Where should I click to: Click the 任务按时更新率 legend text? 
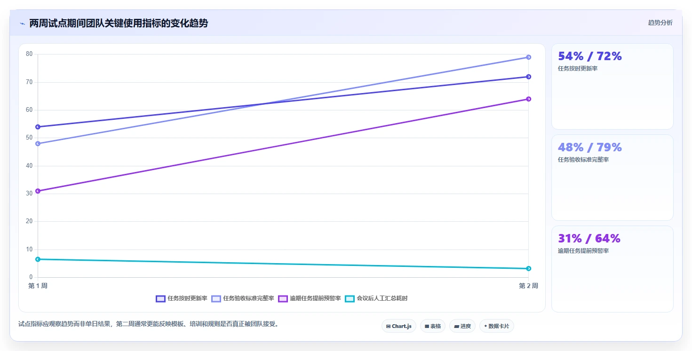pos(187,298)
